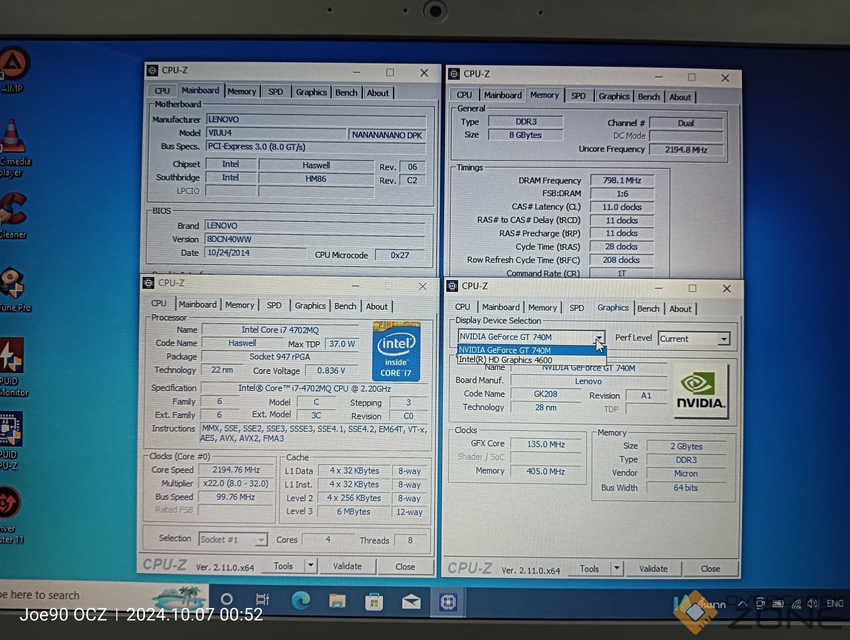Image resolution: width=850 pixels, height=640 pixels.
Task: Click Close in the Graphics window
Action: pyautogui.click(x=710, y=569)
